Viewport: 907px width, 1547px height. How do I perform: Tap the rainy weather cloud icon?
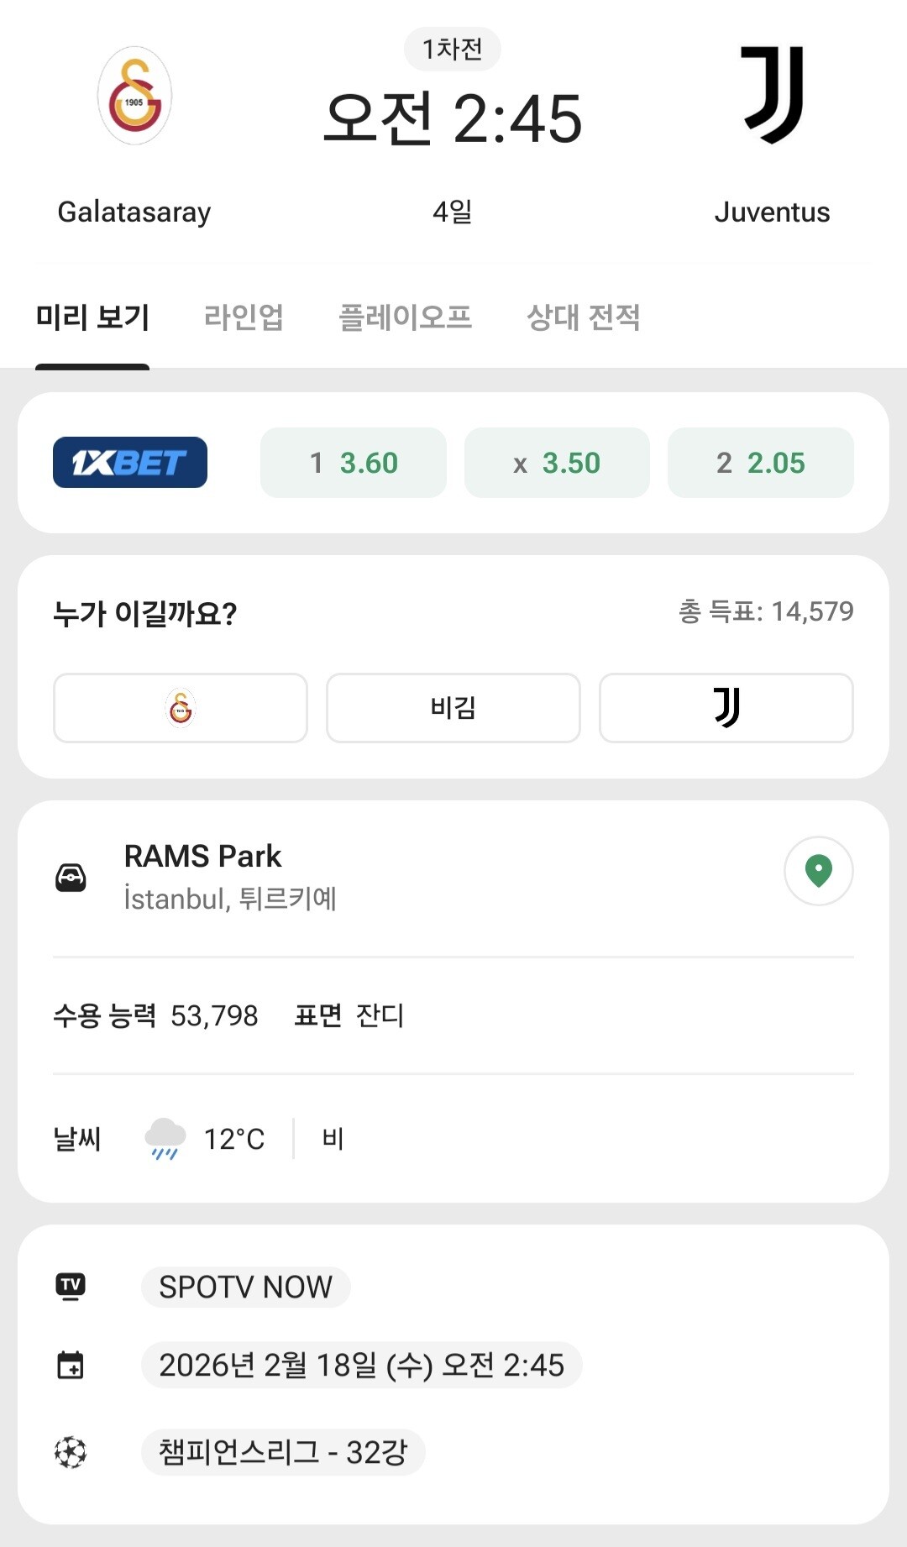tap(165, 1139)
